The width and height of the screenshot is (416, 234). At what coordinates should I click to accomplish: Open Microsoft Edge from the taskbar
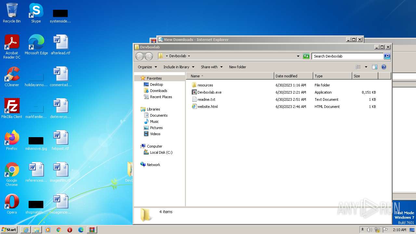click(81, 230)
